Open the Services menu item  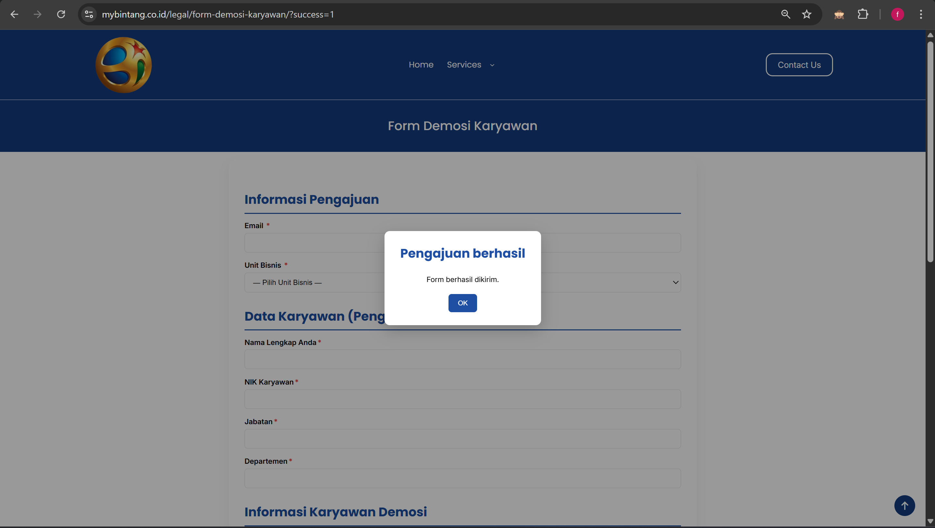pyautogui.click(x=464, y=65)
